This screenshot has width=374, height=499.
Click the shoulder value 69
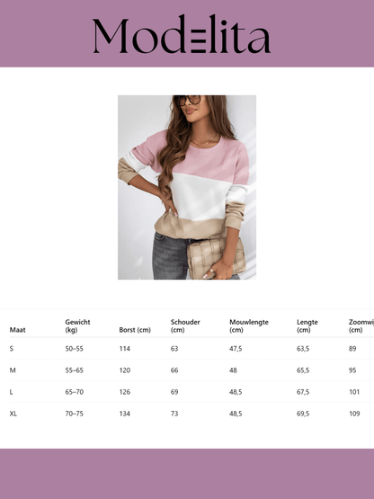pos(174,392)
